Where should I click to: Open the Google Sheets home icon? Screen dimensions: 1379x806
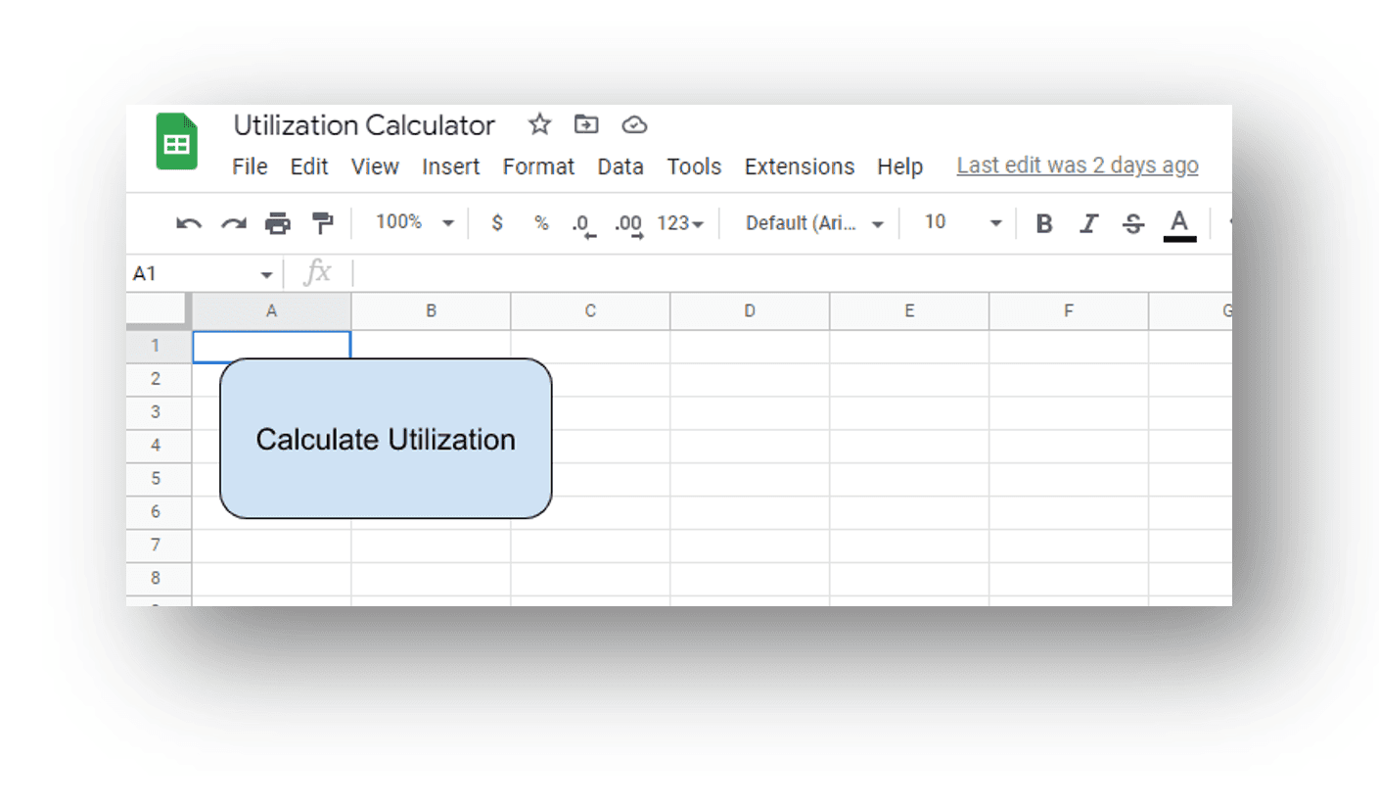176,142
